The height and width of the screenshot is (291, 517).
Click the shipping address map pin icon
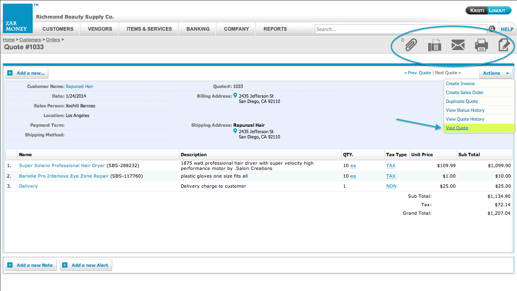[235, 132]
